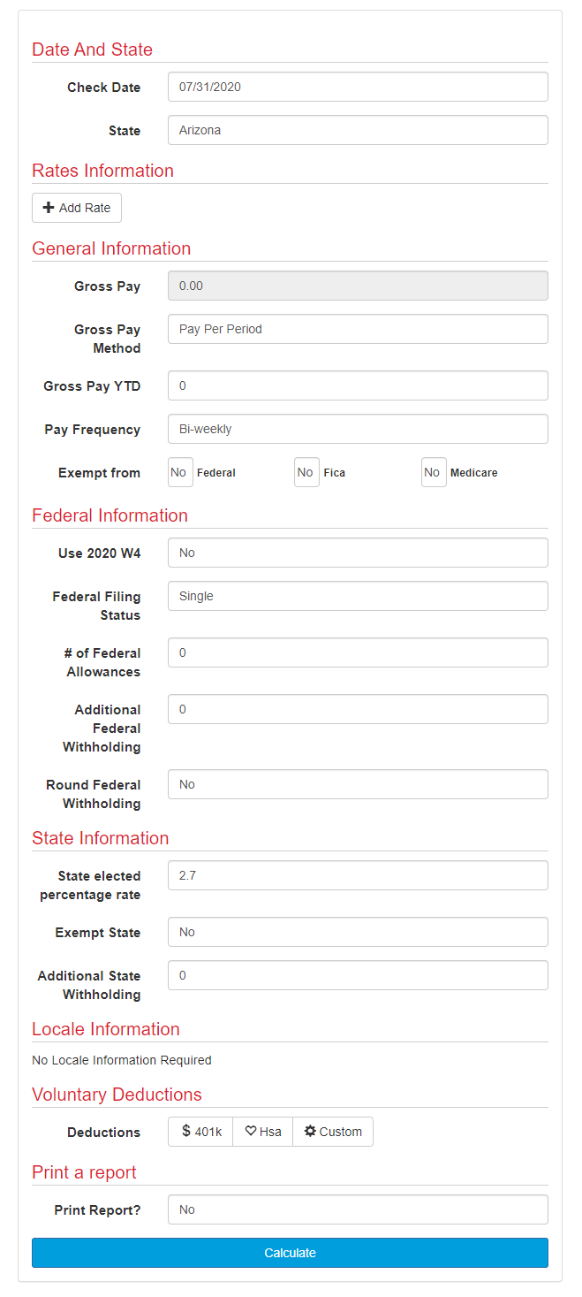This screenshot has width=582, height=1297.
Task: Click the Locale Information heading
Action: tap(106, 1029)
